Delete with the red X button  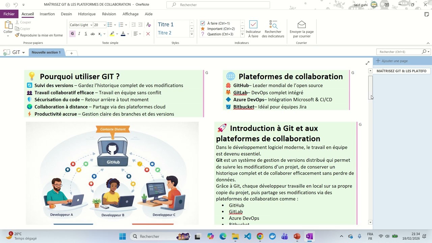148,34
